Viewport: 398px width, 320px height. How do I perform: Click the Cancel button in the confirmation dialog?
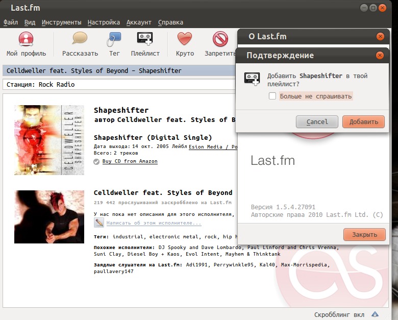point(317,121)
